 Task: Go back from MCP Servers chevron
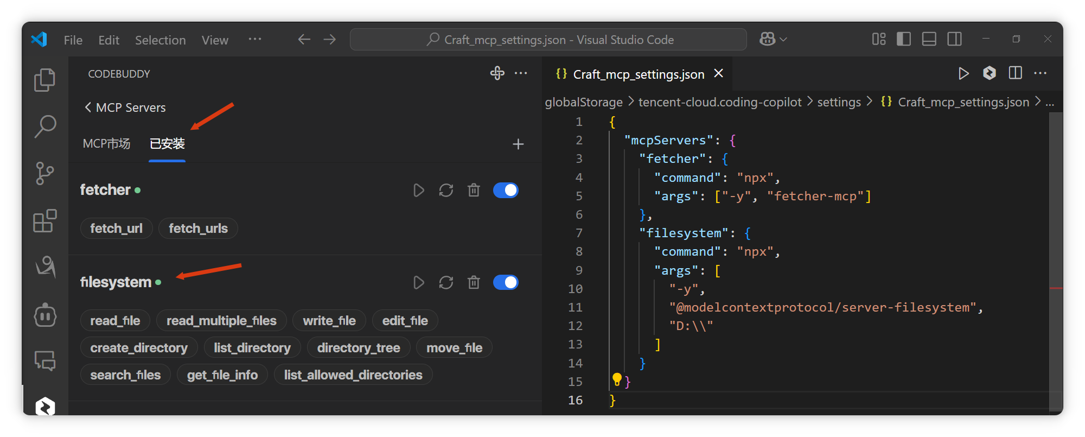[x=88, y=107]
